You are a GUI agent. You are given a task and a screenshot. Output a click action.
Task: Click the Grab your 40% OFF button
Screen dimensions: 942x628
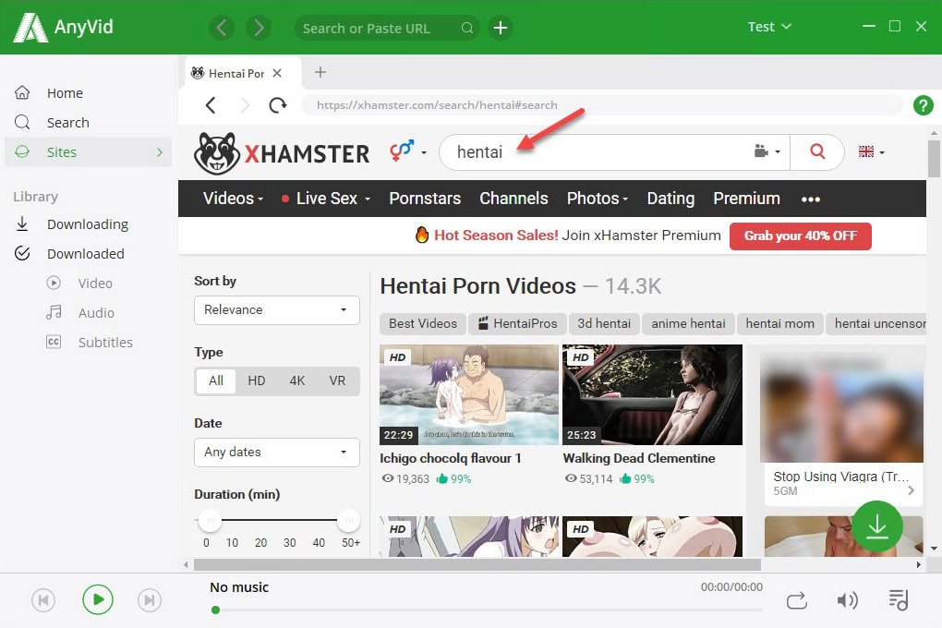(x=800, y=235)
